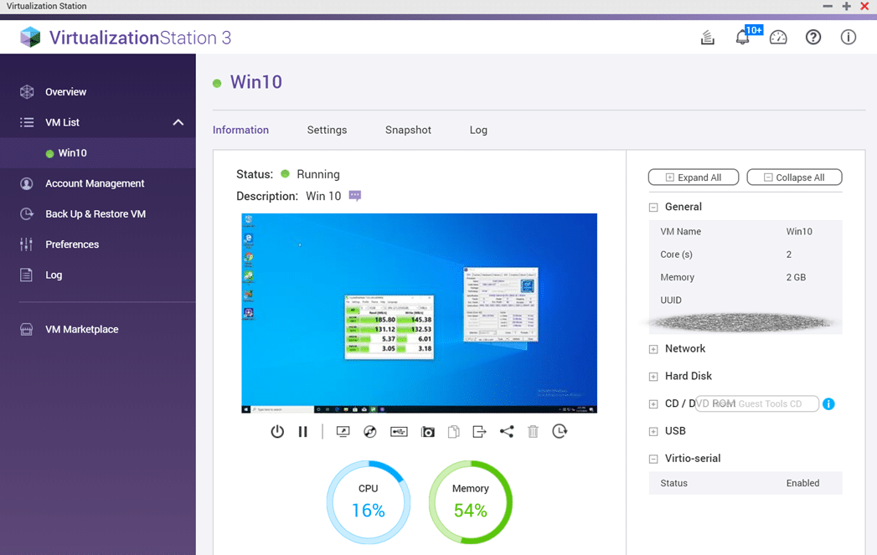This screenshot has width=877, height=555.
Task: Click the VM desktop preview thumbnail
Action: tap(420, 313)
